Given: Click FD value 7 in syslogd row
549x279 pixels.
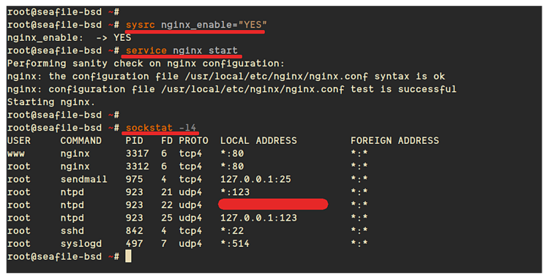Looking at the screenshot, I should tap(164, 244).
